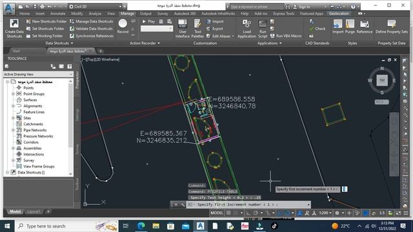Switch to Layout1 tab

point(34,211)
